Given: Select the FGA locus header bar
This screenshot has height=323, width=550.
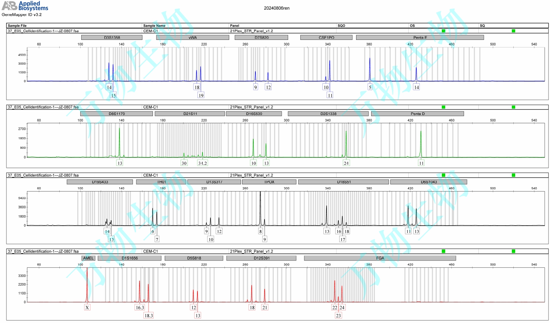Looking at the screenshot, I should coord(380,258).
